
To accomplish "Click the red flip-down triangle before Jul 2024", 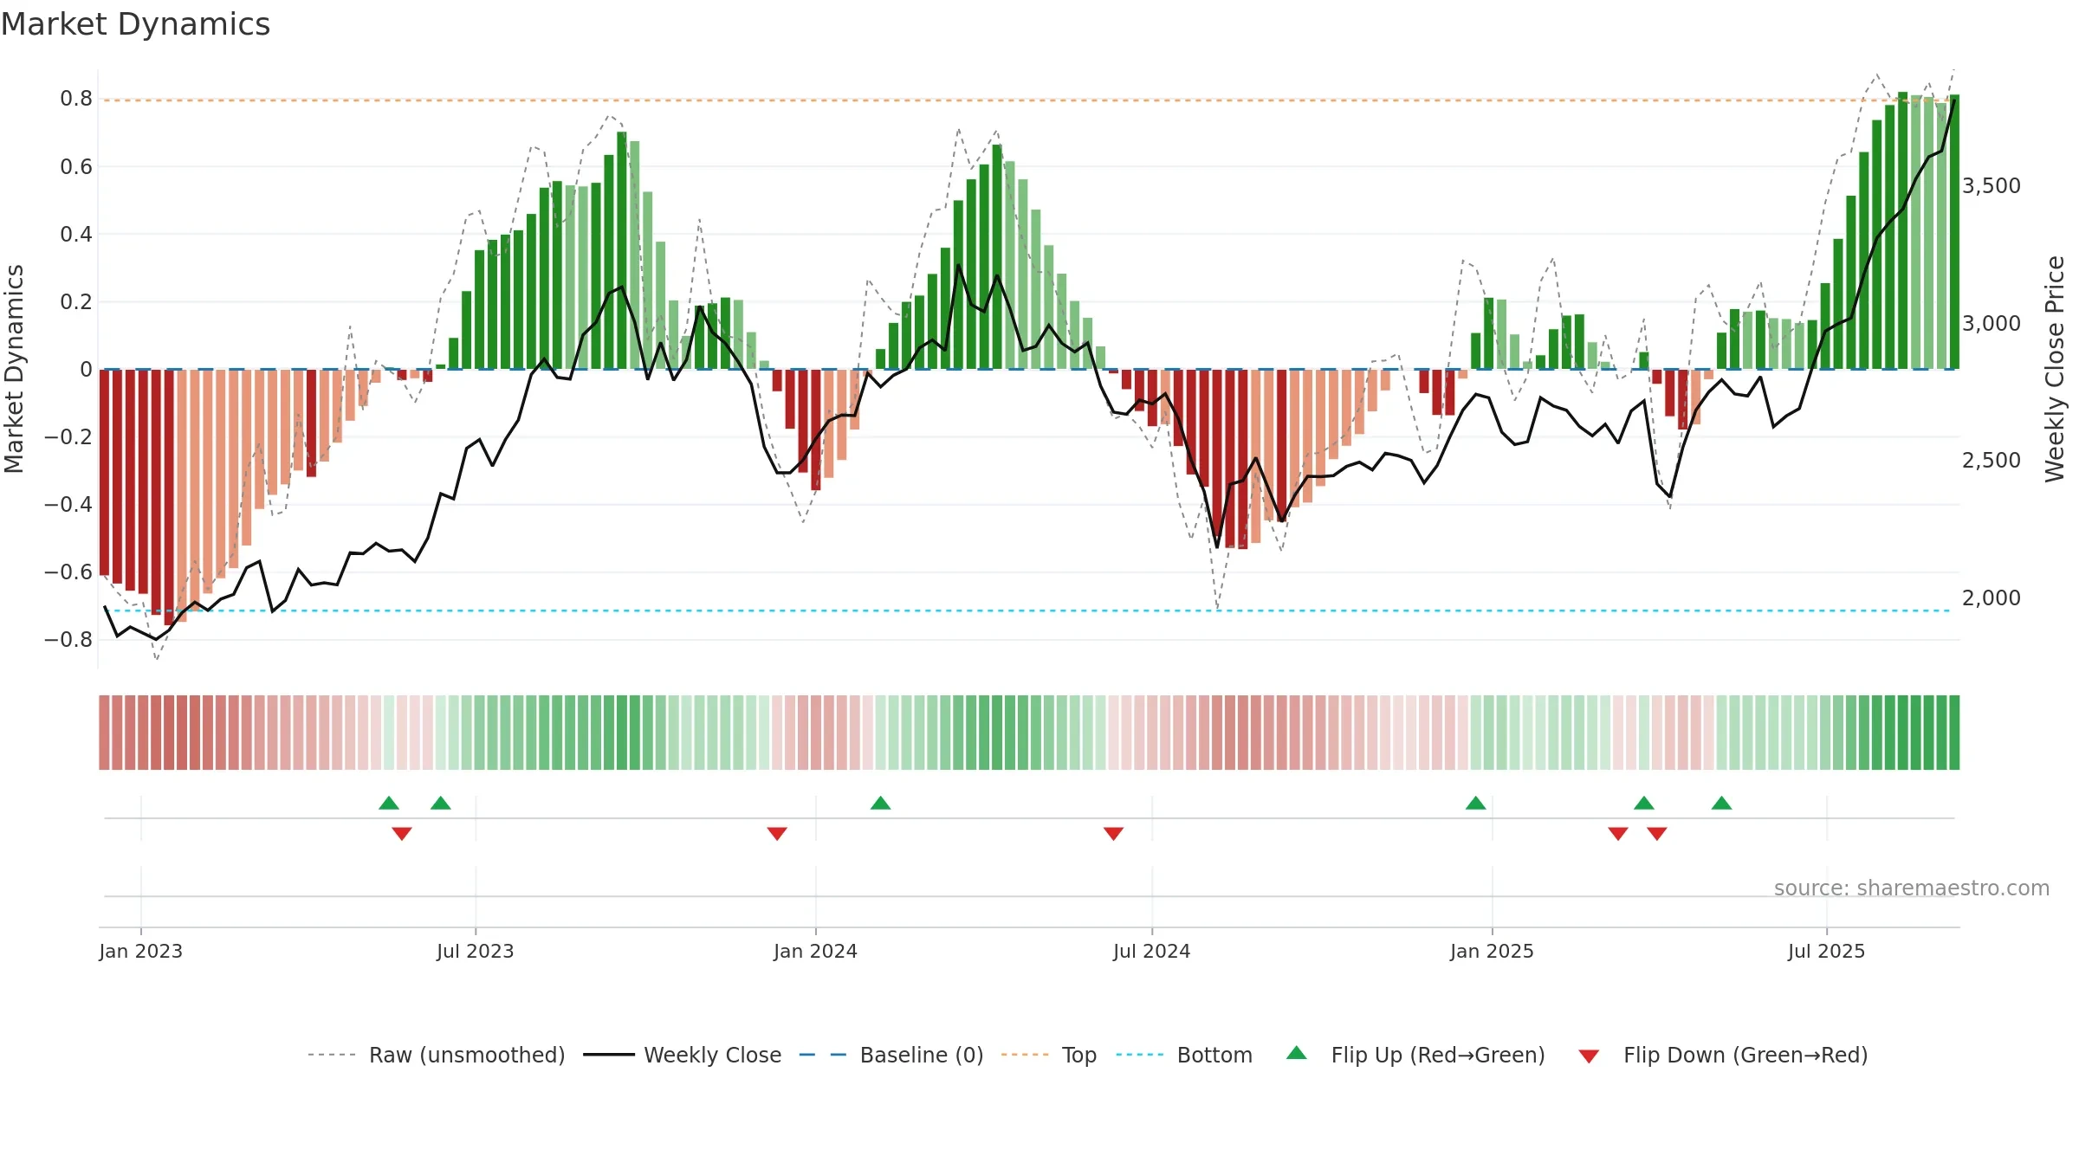I will coord(1114,833).
